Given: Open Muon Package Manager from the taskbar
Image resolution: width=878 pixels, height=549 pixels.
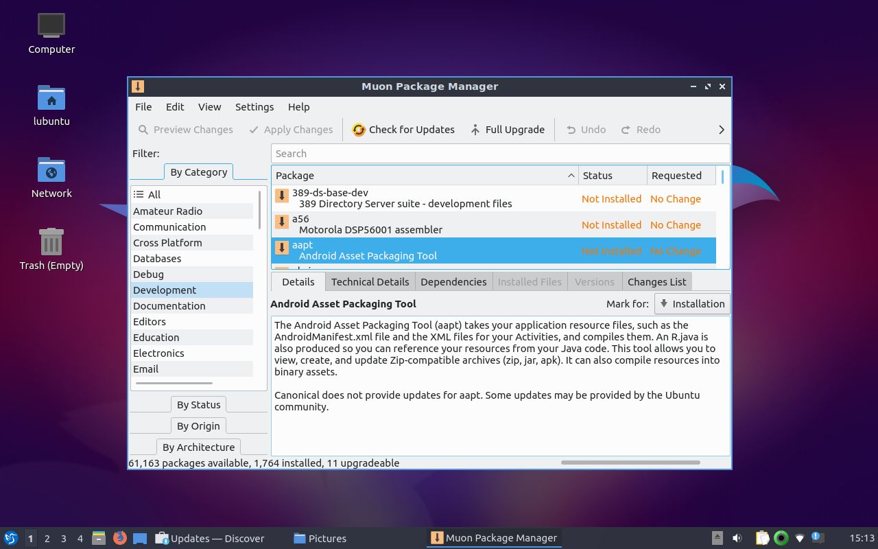Looking at the screenshot, I should [x=493, y=538].
